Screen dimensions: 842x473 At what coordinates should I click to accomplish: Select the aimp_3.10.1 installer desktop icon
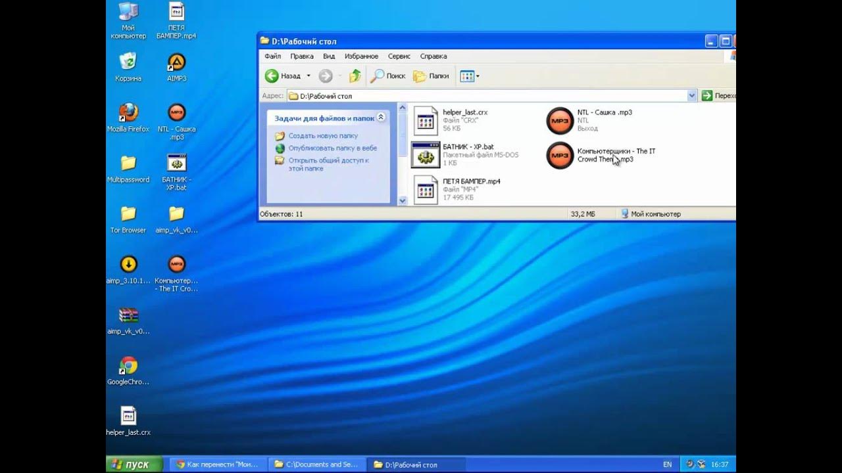pos(128,270)
